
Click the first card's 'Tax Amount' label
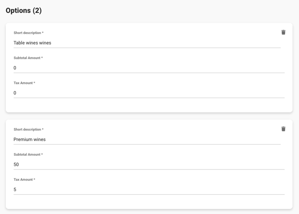(x=24, y=83)
